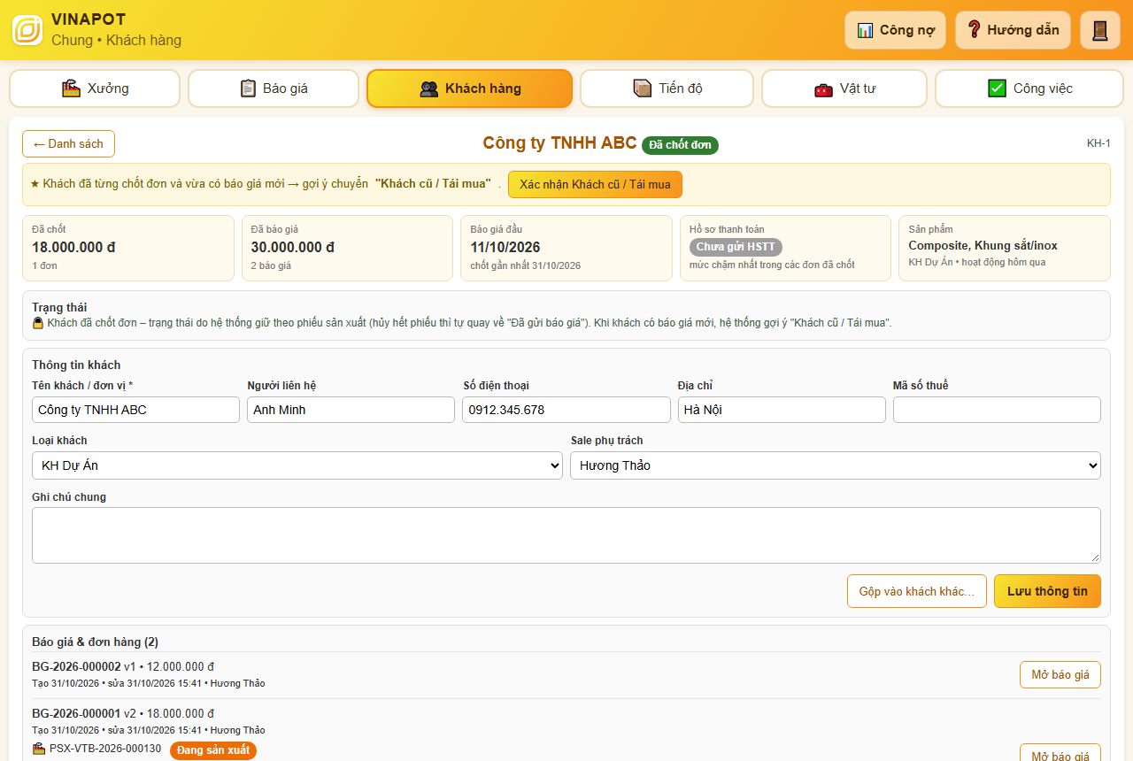Click the Địa chỉ input field
Viewport: 1133px width, 761px height.
click(782, 410)
